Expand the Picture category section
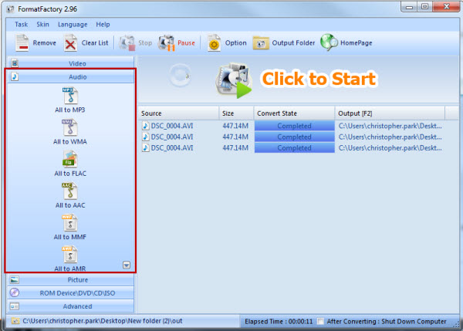This screenshot has width=463, height=331. tap(70, 279)
